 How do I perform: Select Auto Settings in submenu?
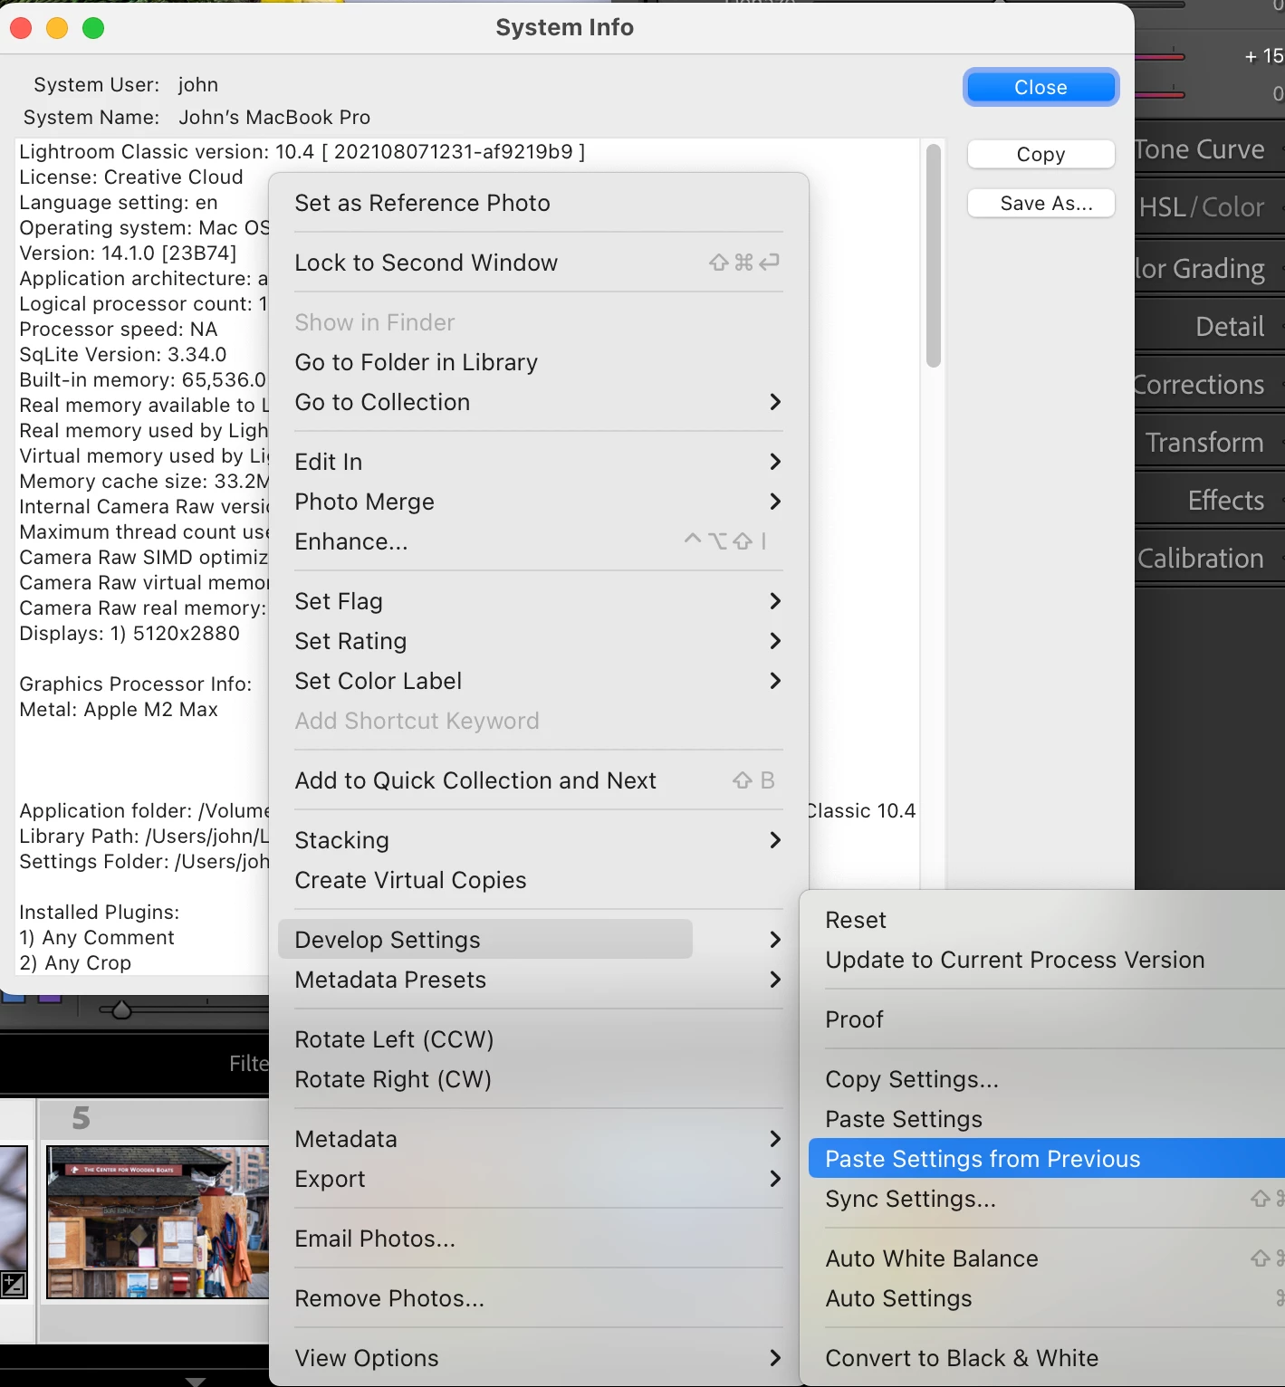tap(1046, 1298)
